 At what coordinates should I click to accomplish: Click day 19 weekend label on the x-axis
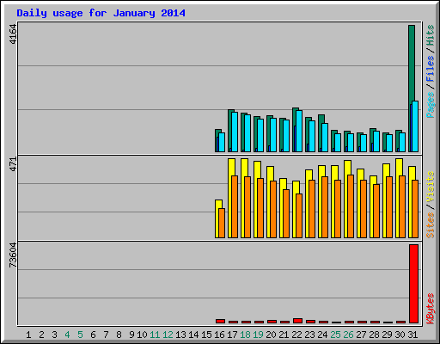(258, 335)
